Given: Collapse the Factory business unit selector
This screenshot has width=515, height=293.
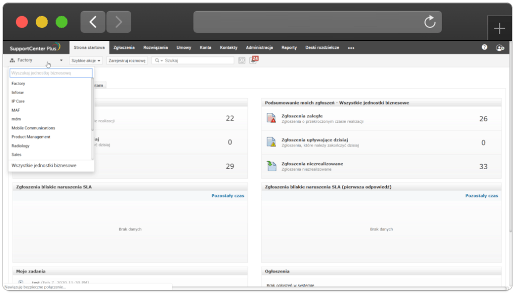Looking at the screenshot, I should tap(36, 60).
